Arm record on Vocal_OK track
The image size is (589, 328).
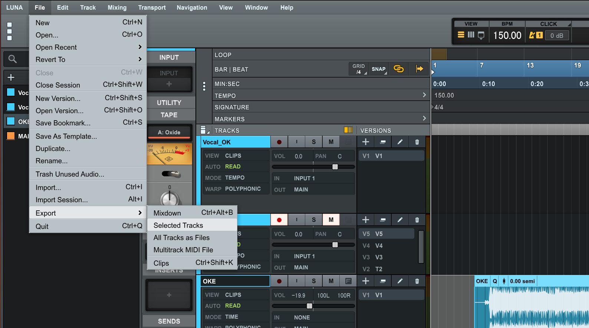[x=279, y=142]
